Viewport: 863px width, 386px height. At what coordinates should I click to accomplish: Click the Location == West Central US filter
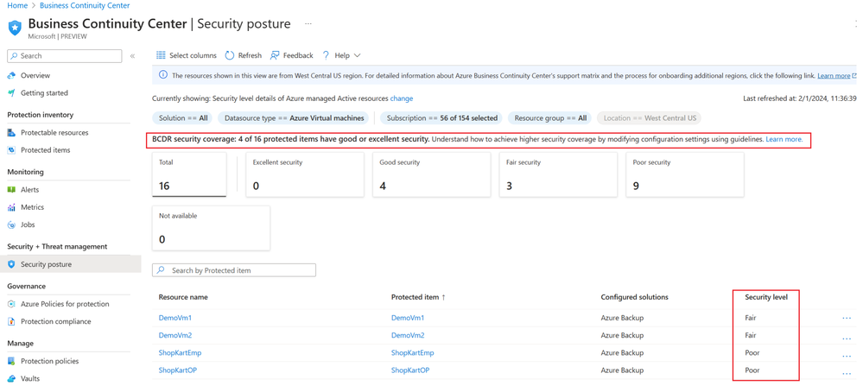tap(649, 118)
